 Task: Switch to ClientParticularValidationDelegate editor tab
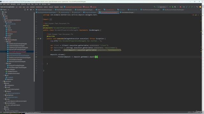(150, 10)
